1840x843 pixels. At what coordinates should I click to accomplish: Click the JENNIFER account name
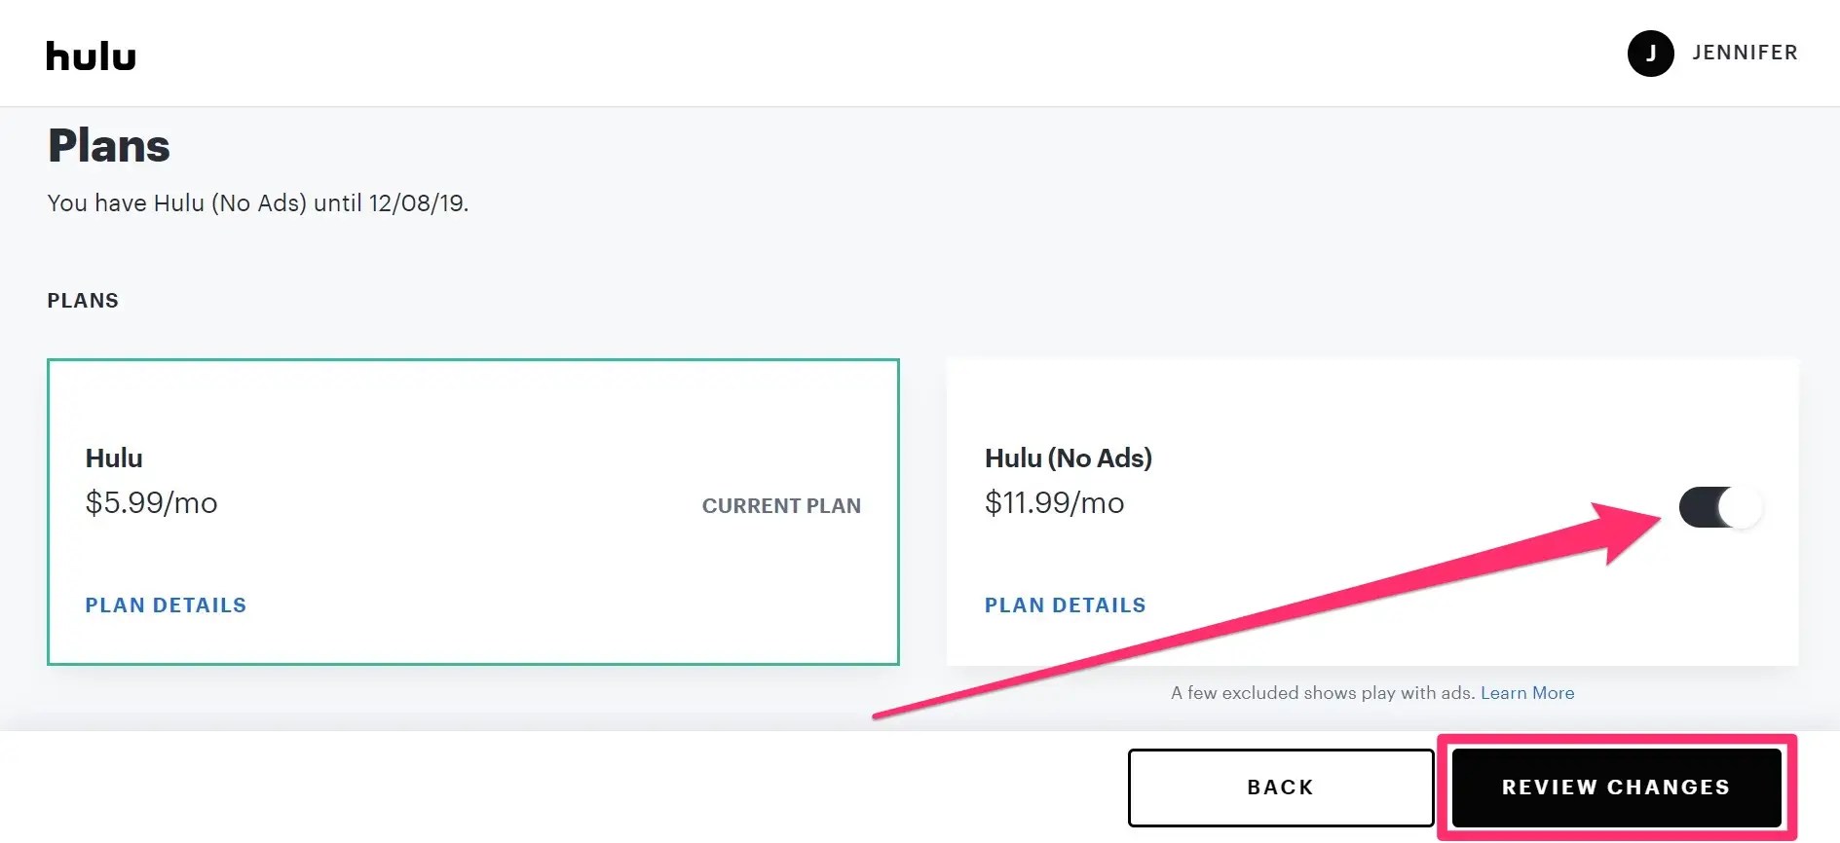pos(1745,53)
